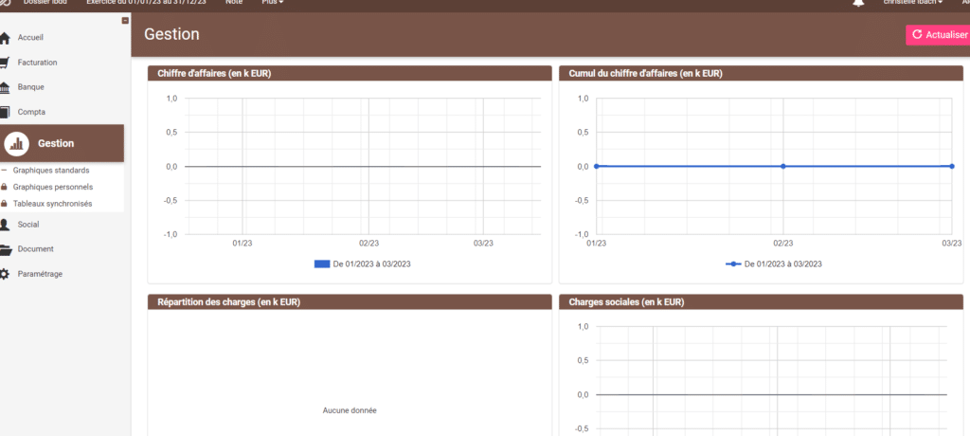Click 02/23 axis label in Chiffre d'affaires chart

click(368, 244)
